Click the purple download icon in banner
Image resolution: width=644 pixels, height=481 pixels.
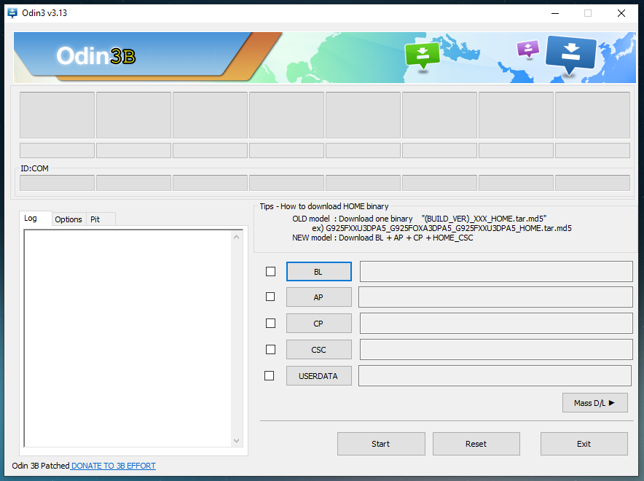point(527,50)
